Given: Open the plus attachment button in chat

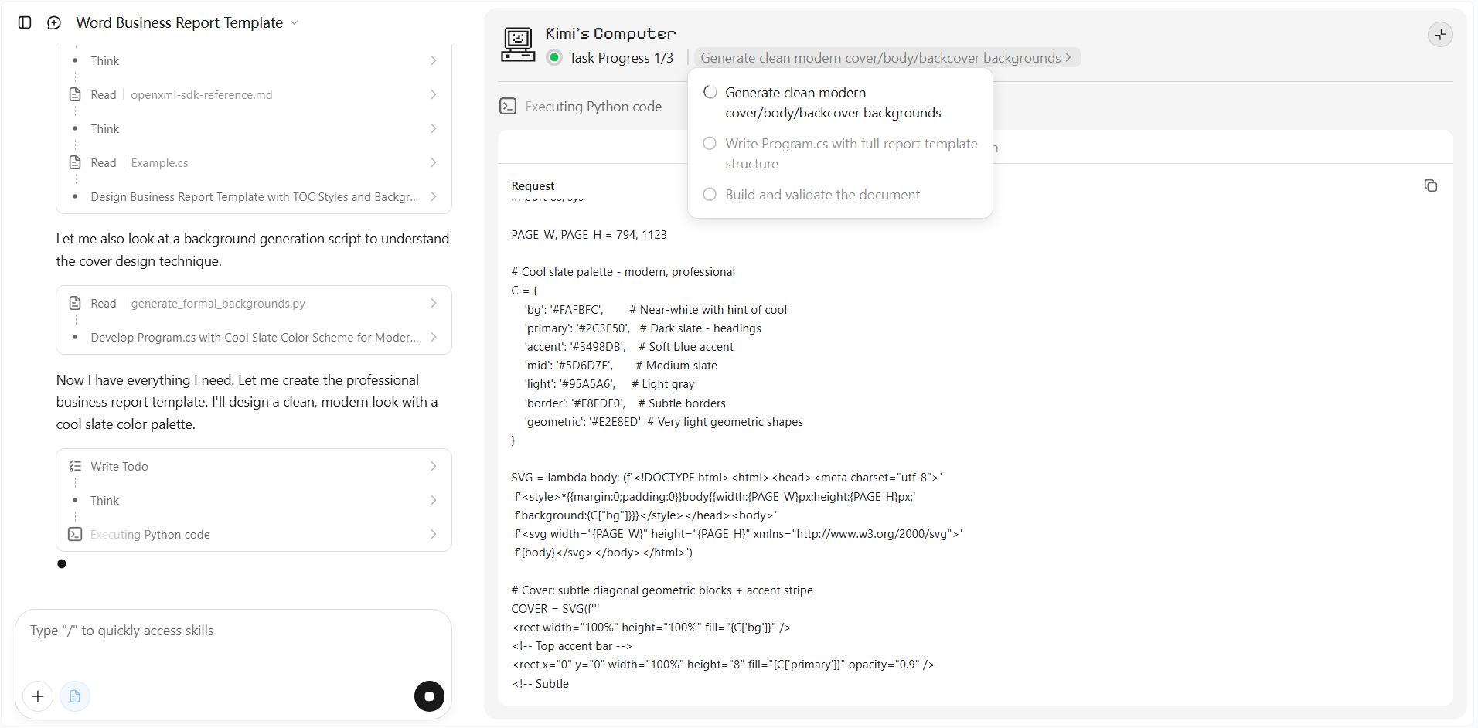Looking at the screenshot, I should (38, 696).
